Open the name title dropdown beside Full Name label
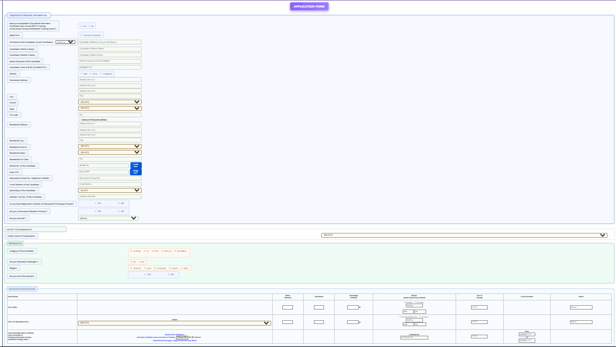 point(65,42)
